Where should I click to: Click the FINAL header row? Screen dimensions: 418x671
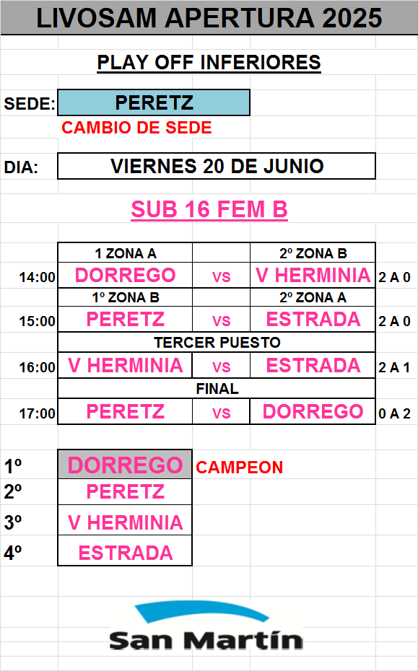coord(217,389)
